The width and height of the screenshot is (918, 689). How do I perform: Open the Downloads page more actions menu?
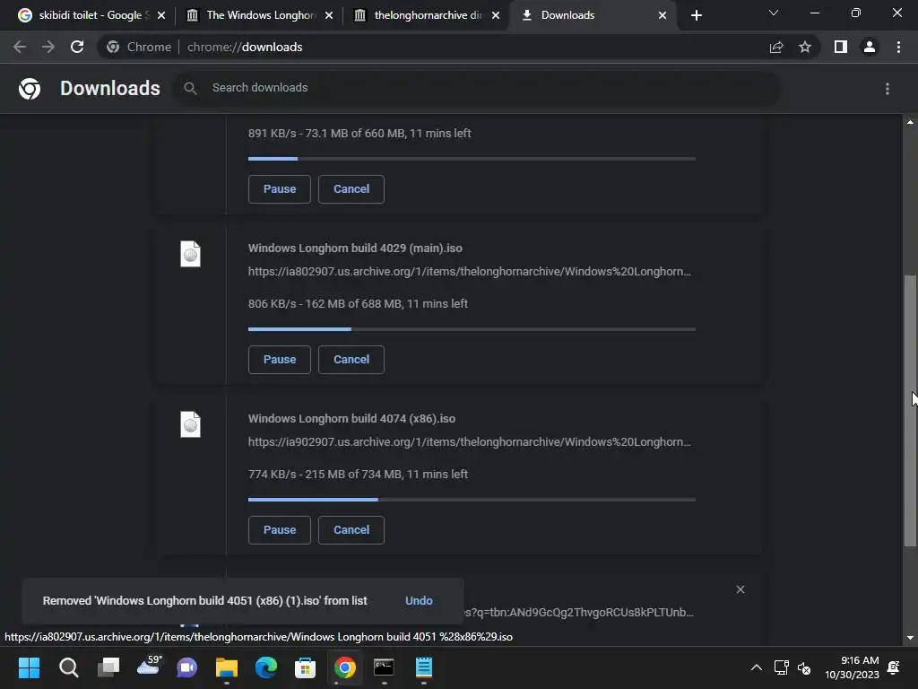point(888,89)
